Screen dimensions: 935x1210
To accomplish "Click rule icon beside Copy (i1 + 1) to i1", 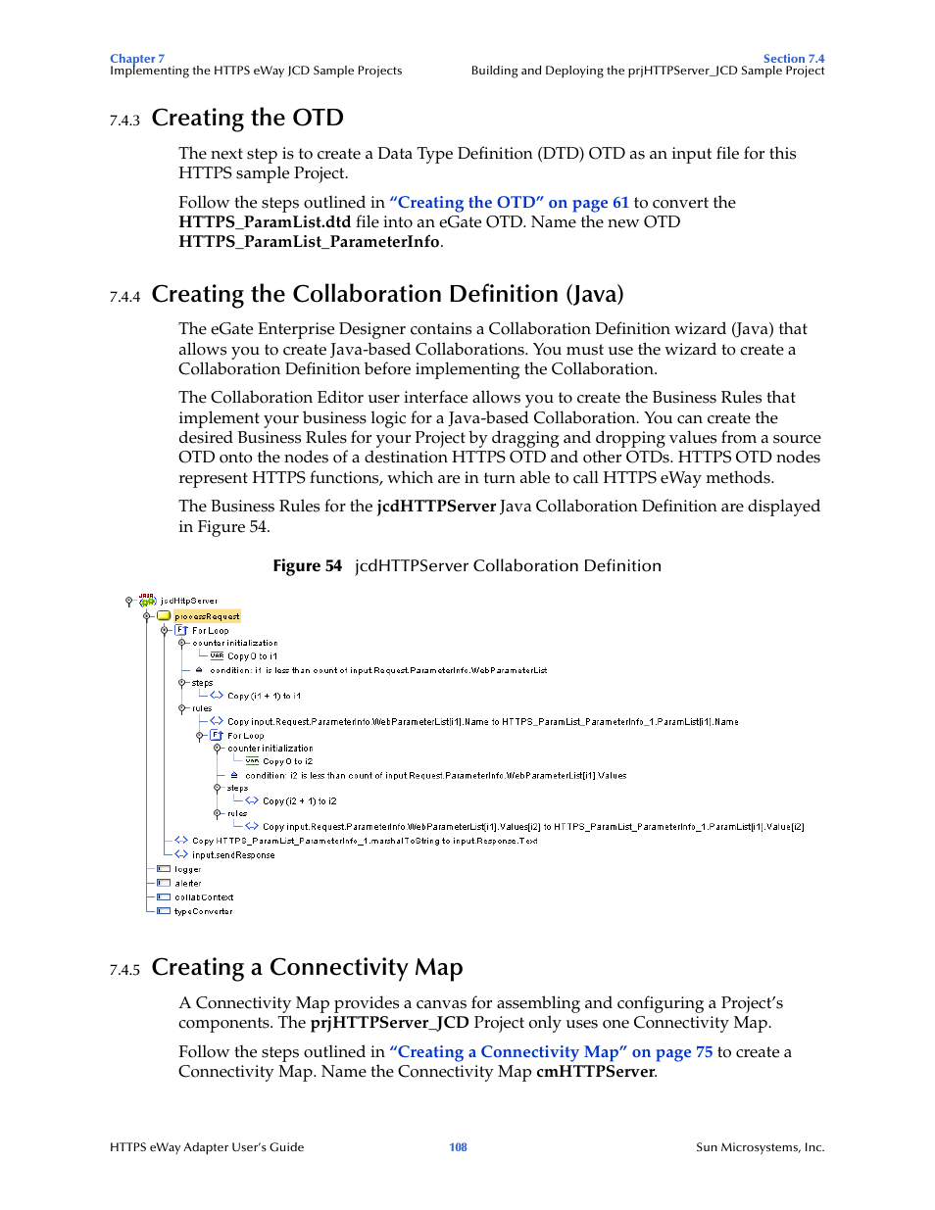I will [217, 695].
